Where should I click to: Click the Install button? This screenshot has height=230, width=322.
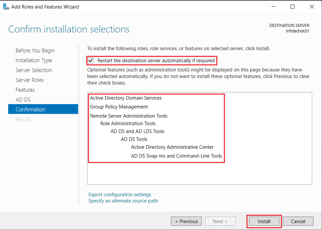[264, 221]
